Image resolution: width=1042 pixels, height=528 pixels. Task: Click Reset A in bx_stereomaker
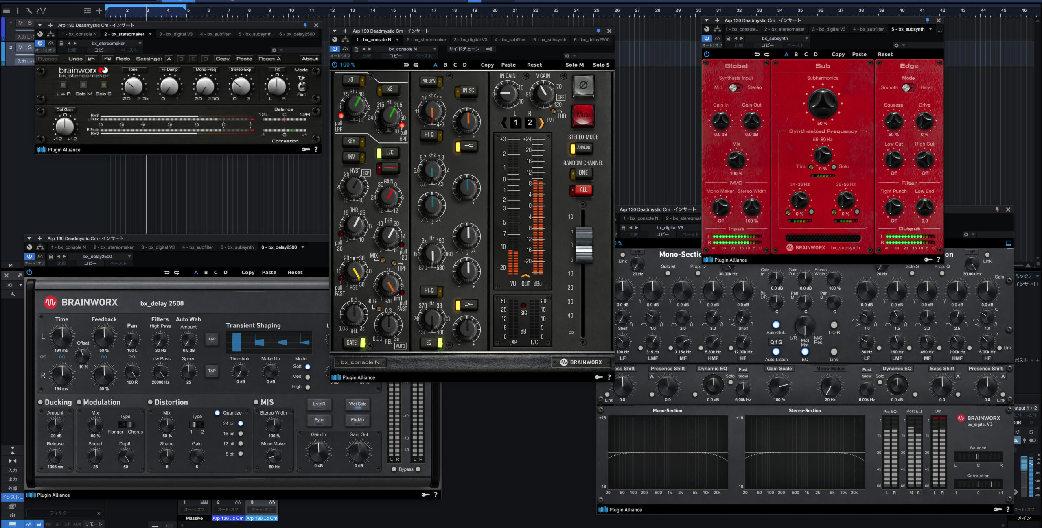point(269,59)
